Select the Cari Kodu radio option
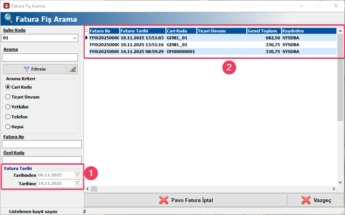The image size is (345, 215). [8, 87]
